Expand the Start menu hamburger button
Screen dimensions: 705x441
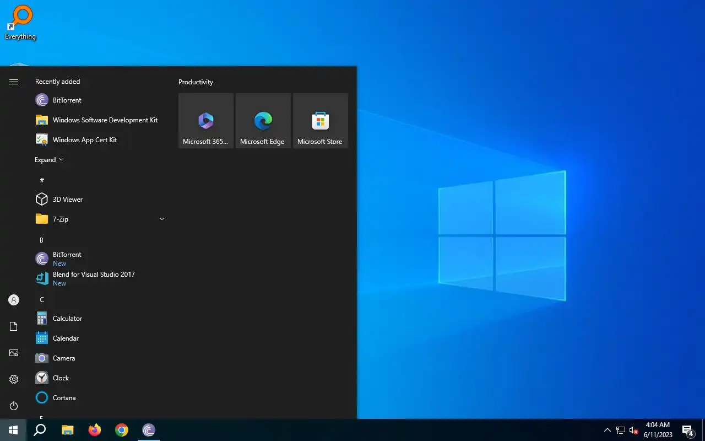click(x=14, y=82)
